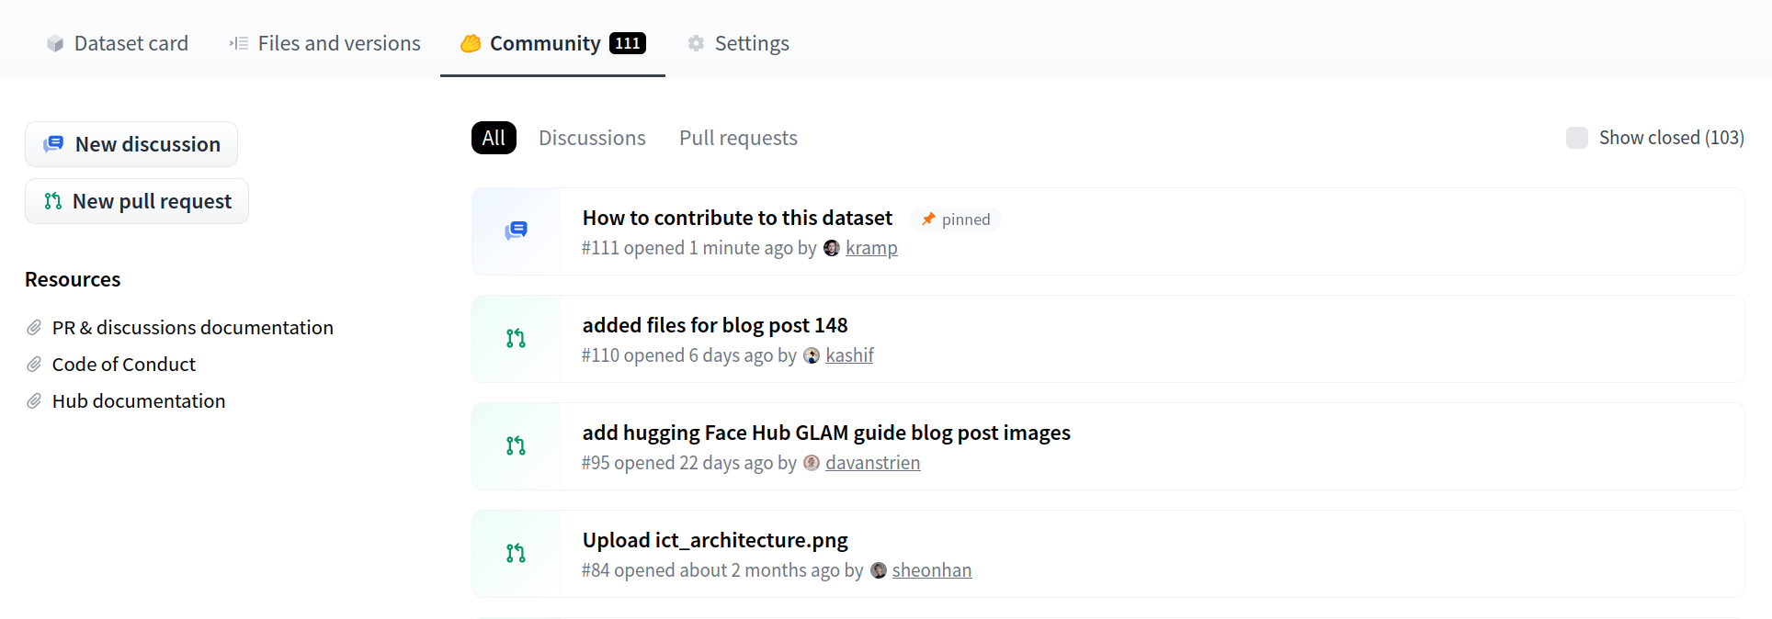Click pull request icon for blog post 148
The height and width of the screenshot is (619, 1772).
tap(516, 339)
